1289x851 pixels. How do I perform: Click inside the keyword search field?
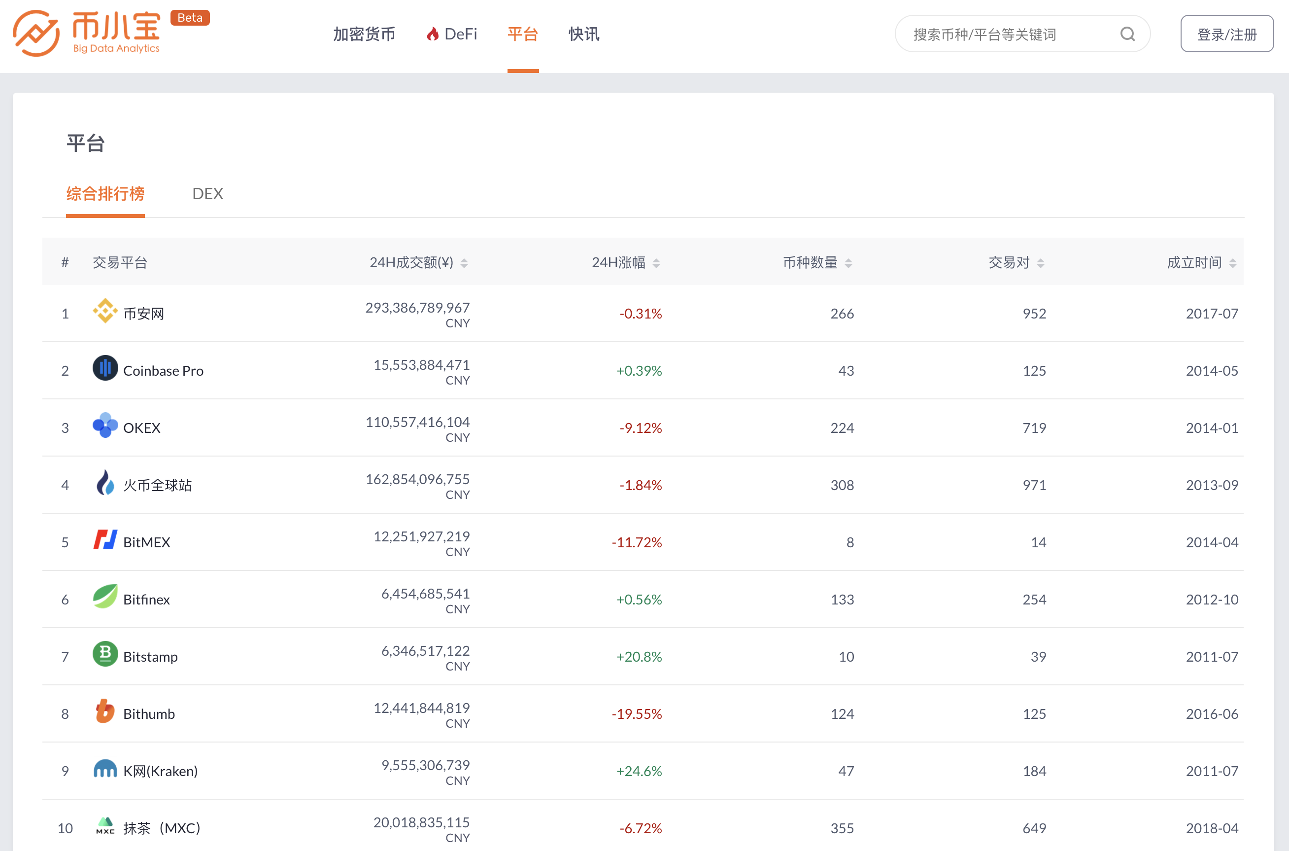tap(1003, 34)
